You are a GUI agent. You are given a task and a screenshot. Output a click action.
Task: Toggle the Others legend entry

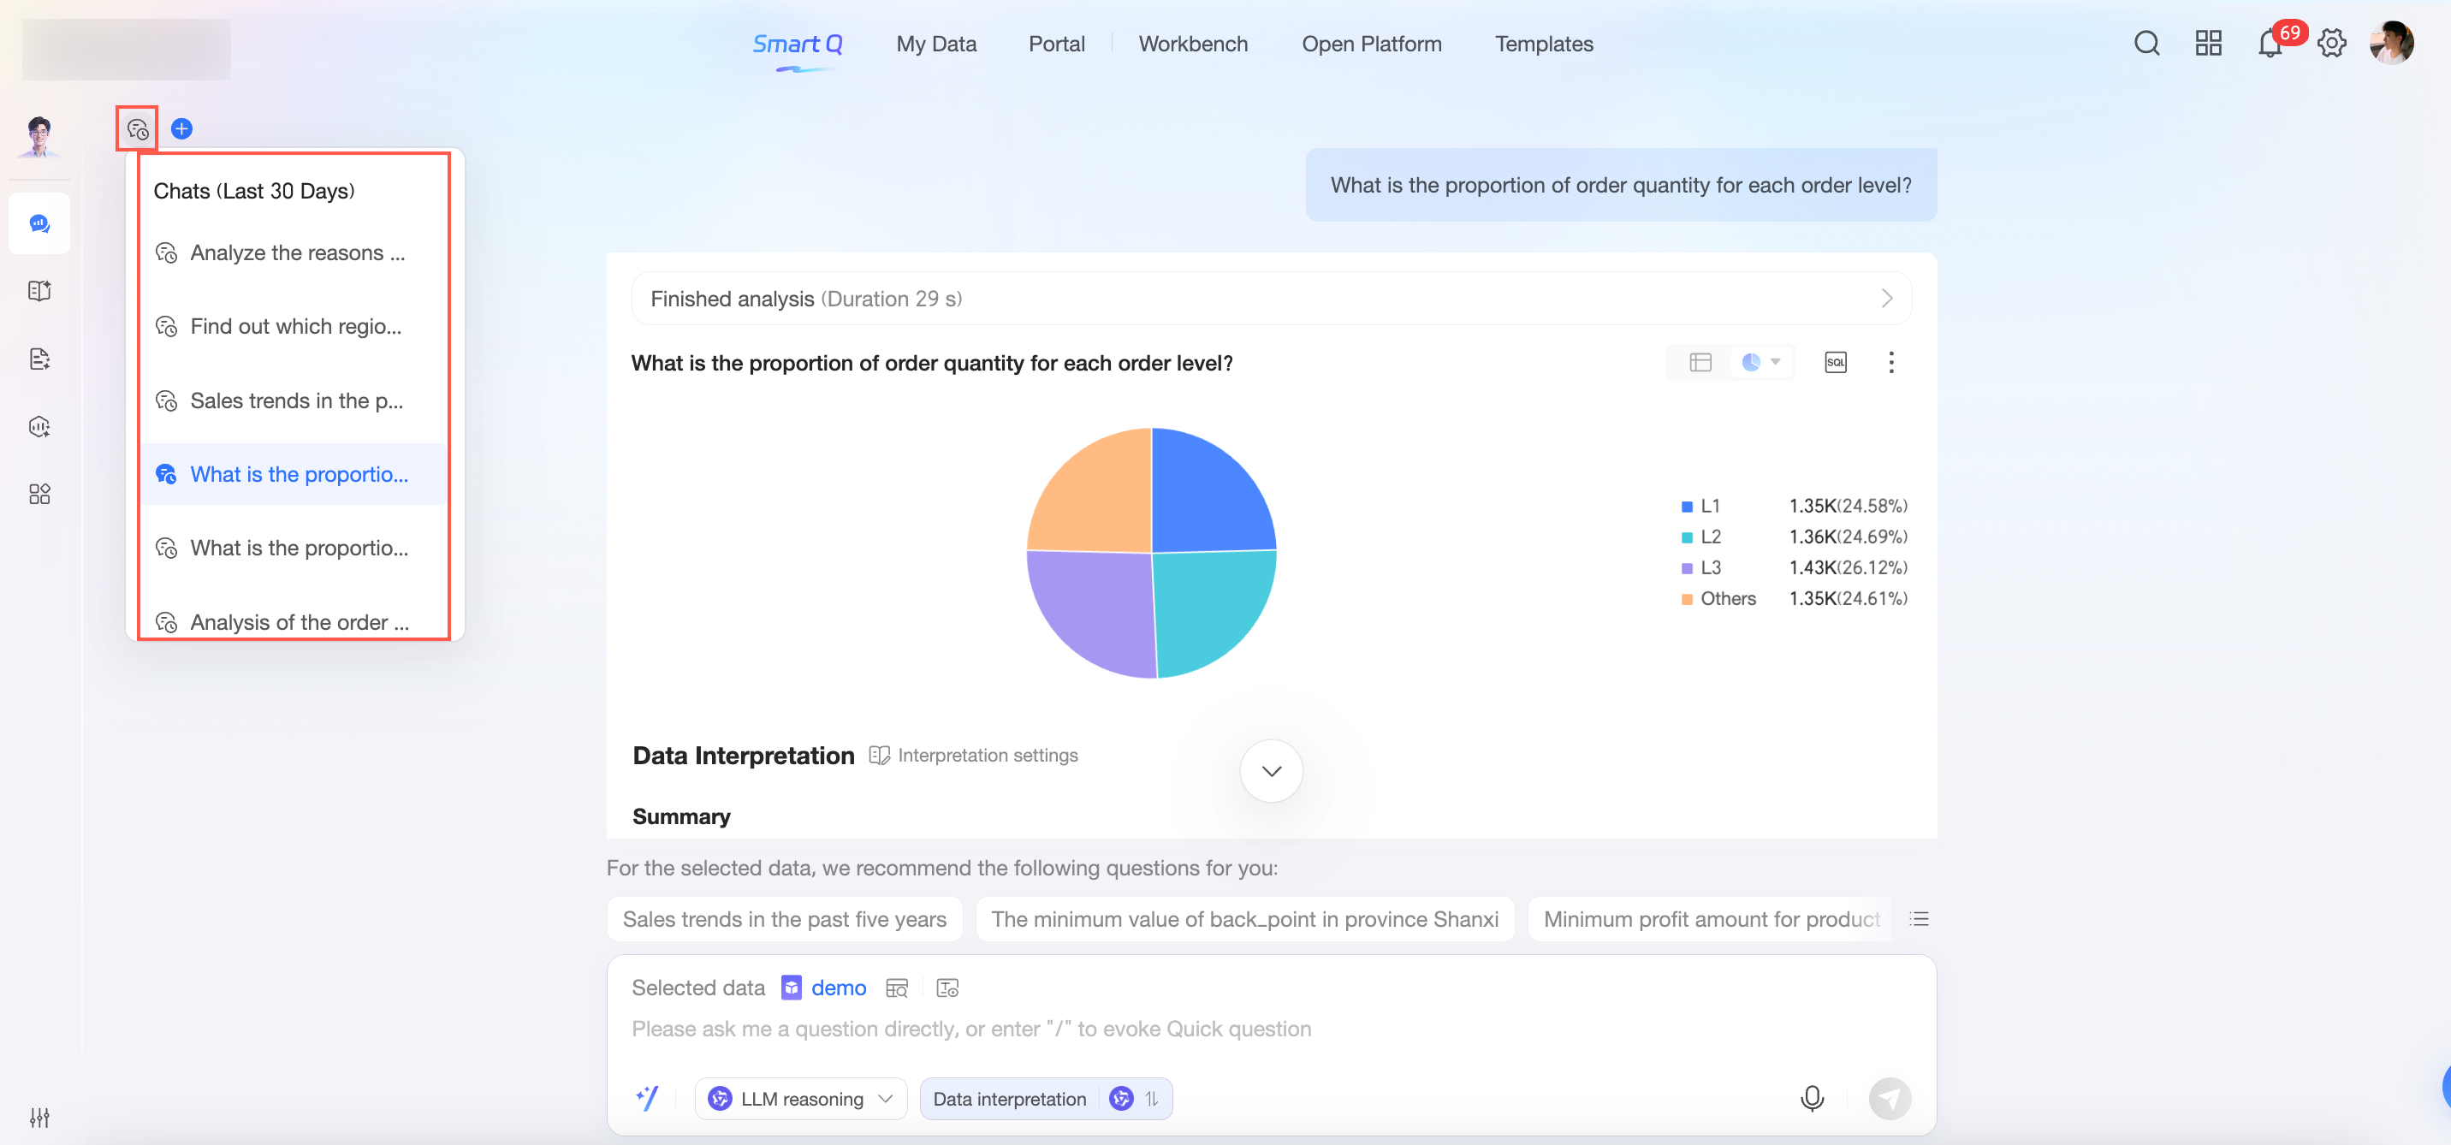(x=1727, y=599)
